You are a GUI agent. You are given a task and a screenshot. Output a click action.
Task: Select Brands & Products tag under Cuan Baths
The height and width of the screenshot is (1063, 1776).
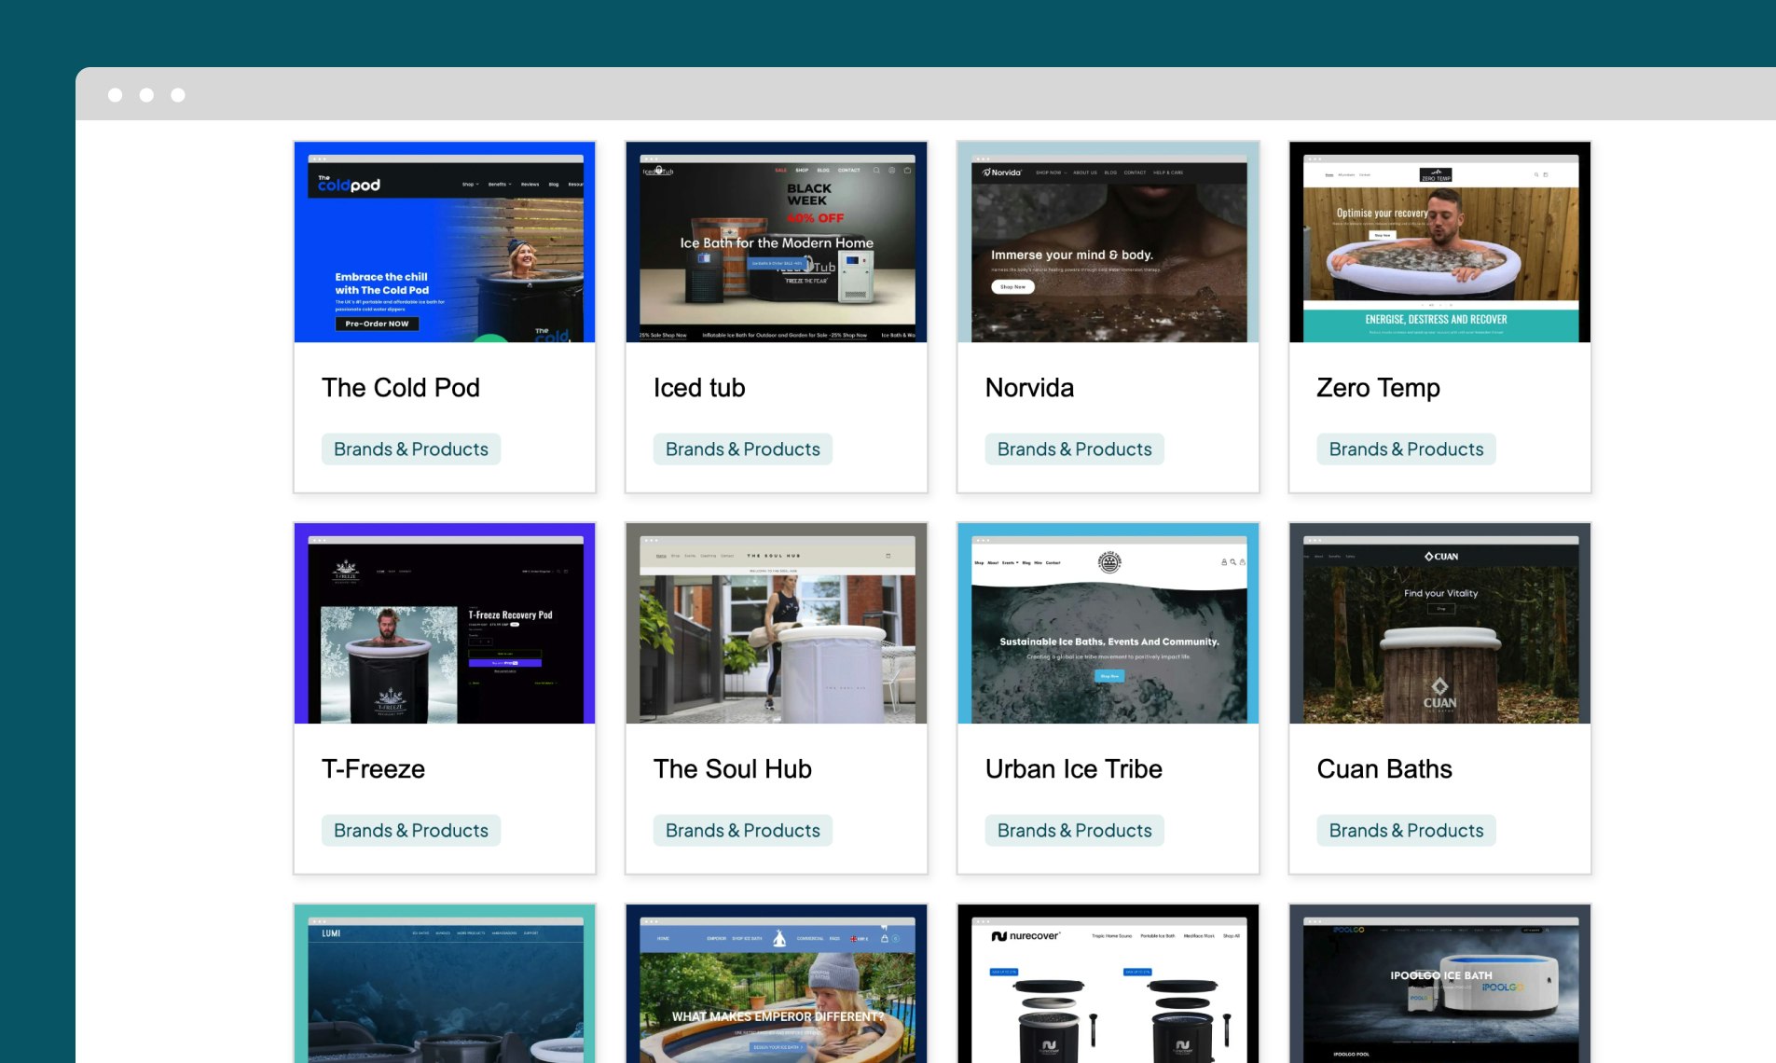point(1406,831)
